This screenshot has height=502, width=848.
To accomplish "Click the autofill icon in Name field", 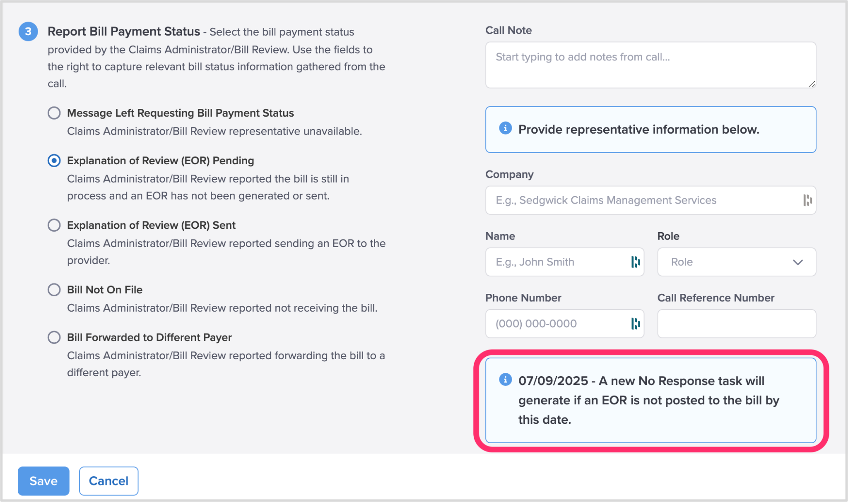I will pos(635,262).
